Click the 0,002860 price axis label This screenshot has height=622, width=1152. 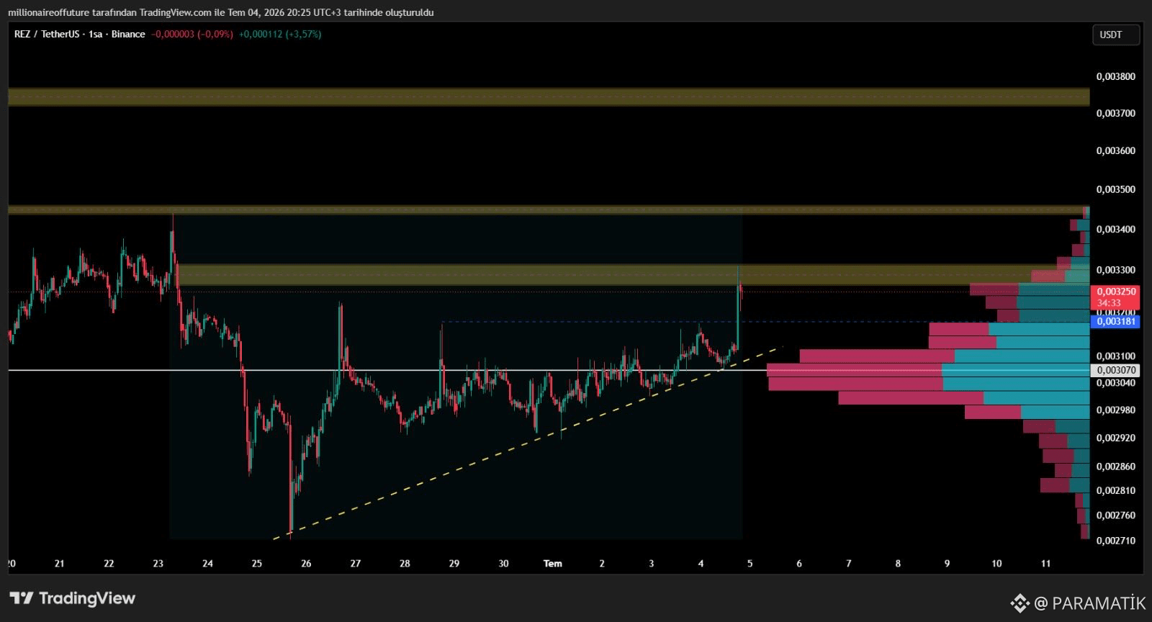(1115, 466)
